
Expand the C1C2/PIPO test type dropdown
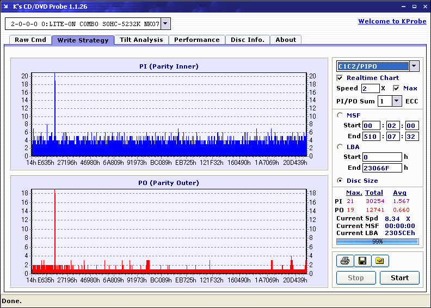(x=414, y=66)
